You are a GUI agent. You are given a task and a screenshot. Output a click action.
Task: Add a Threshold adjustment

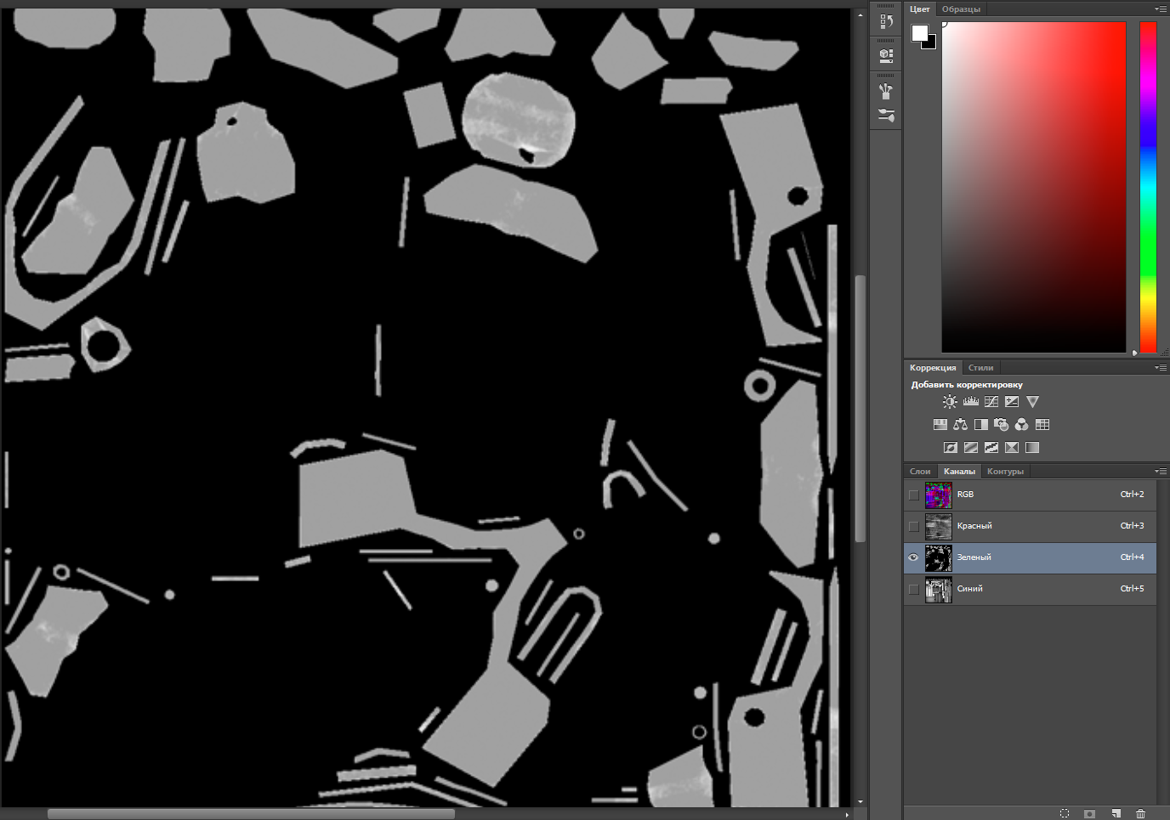click(991, 448)
